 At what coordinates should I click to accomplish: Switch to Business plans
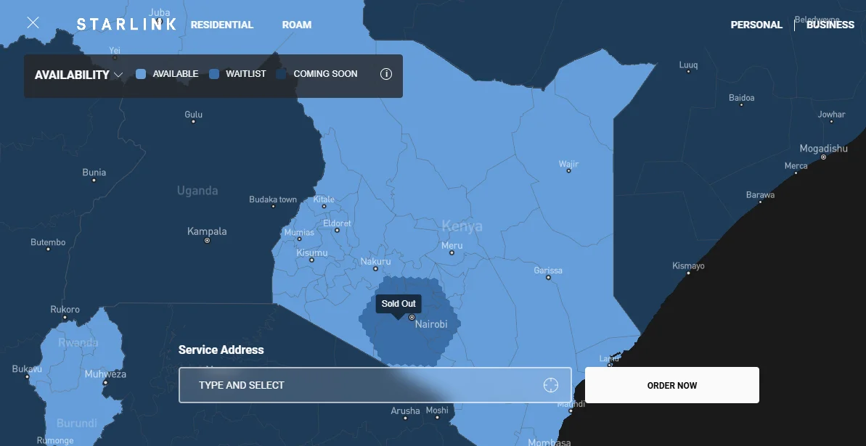click(x=830, y=25)
